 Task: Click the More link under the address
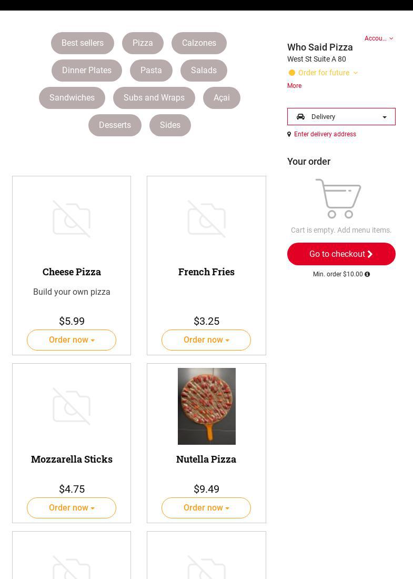coord(294,86)
